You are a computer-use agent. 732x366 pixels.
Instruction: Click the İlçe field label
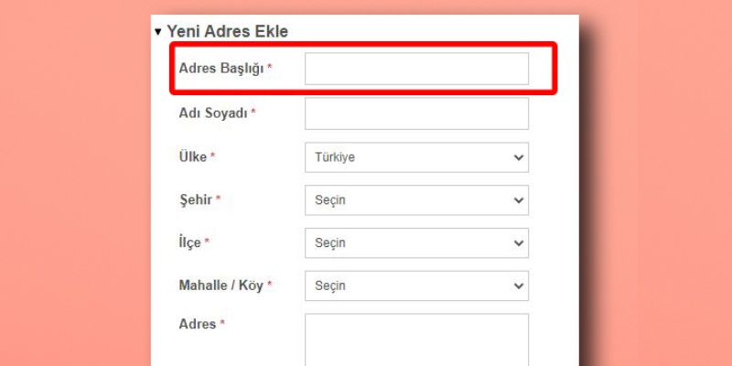[190, 243]
